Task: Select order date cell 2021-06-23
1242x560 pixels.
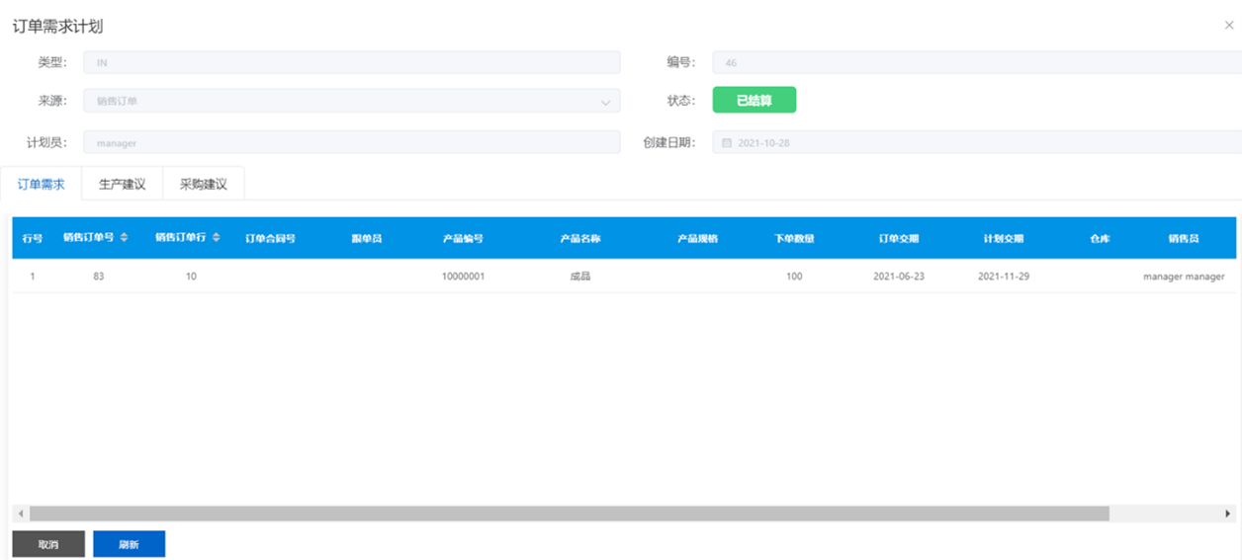Action: click(899, 277)
